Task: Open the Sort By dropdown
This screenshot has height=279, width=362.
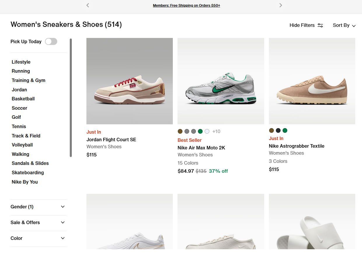Action: [344, 25]
